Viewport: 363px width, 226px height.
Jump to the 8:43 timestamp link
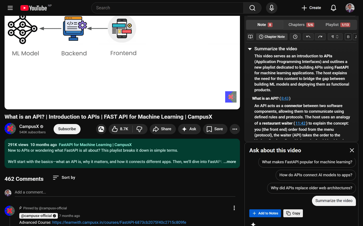point(285,98)
